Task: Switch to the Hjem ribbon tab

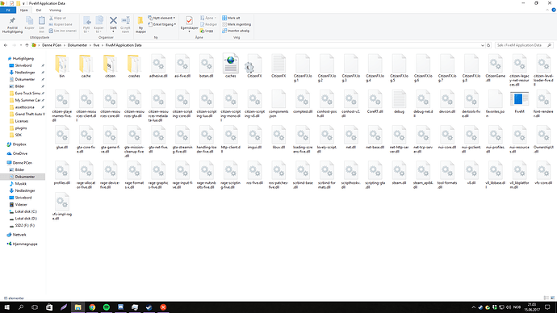Action: (x=23, y=10)
